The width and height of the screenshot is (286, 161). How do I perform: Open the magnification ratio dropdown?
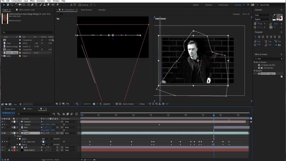coord(70,104)
